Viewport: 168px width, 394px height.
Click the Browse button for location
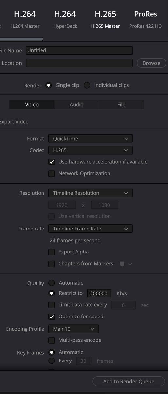(x=152, y=63)
